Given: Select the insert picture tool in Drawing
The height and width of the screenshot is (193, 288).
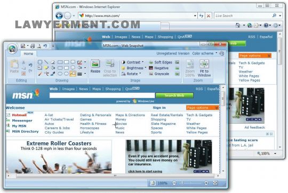Looking at the screenshot, I should pos(40,68).
